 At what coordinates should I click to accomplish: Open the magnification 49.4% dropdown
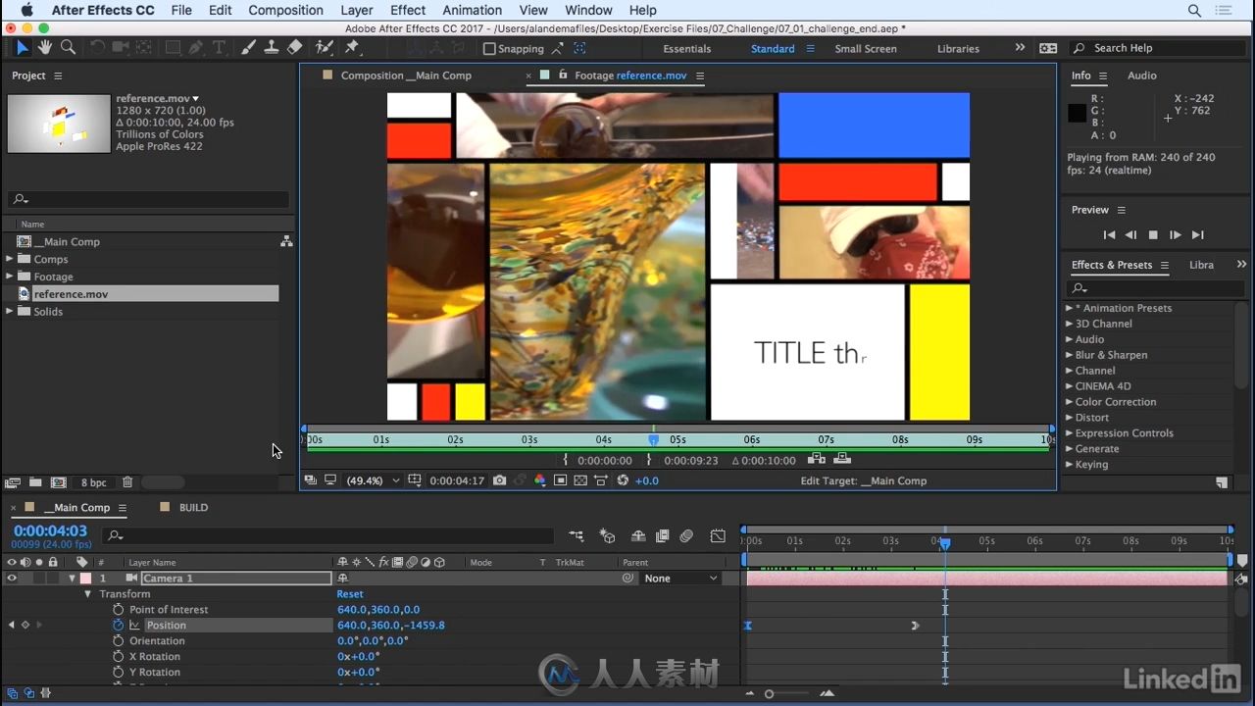point(373,480)
